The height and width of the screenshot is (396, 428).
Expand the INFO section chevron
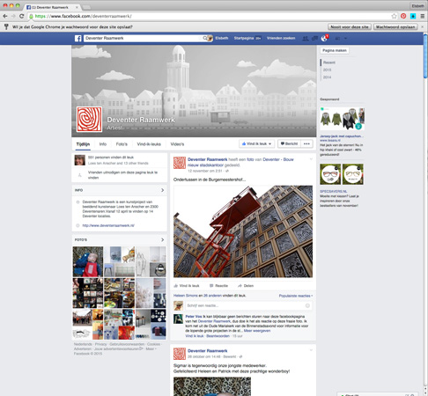pyautogui.click(x=162, y=190)
